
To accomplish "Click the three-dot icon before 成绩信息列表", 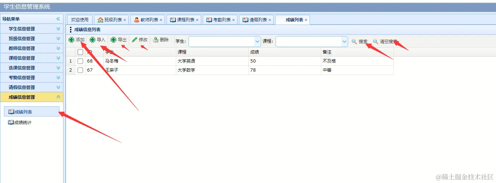I will click(x=70, y=30).
